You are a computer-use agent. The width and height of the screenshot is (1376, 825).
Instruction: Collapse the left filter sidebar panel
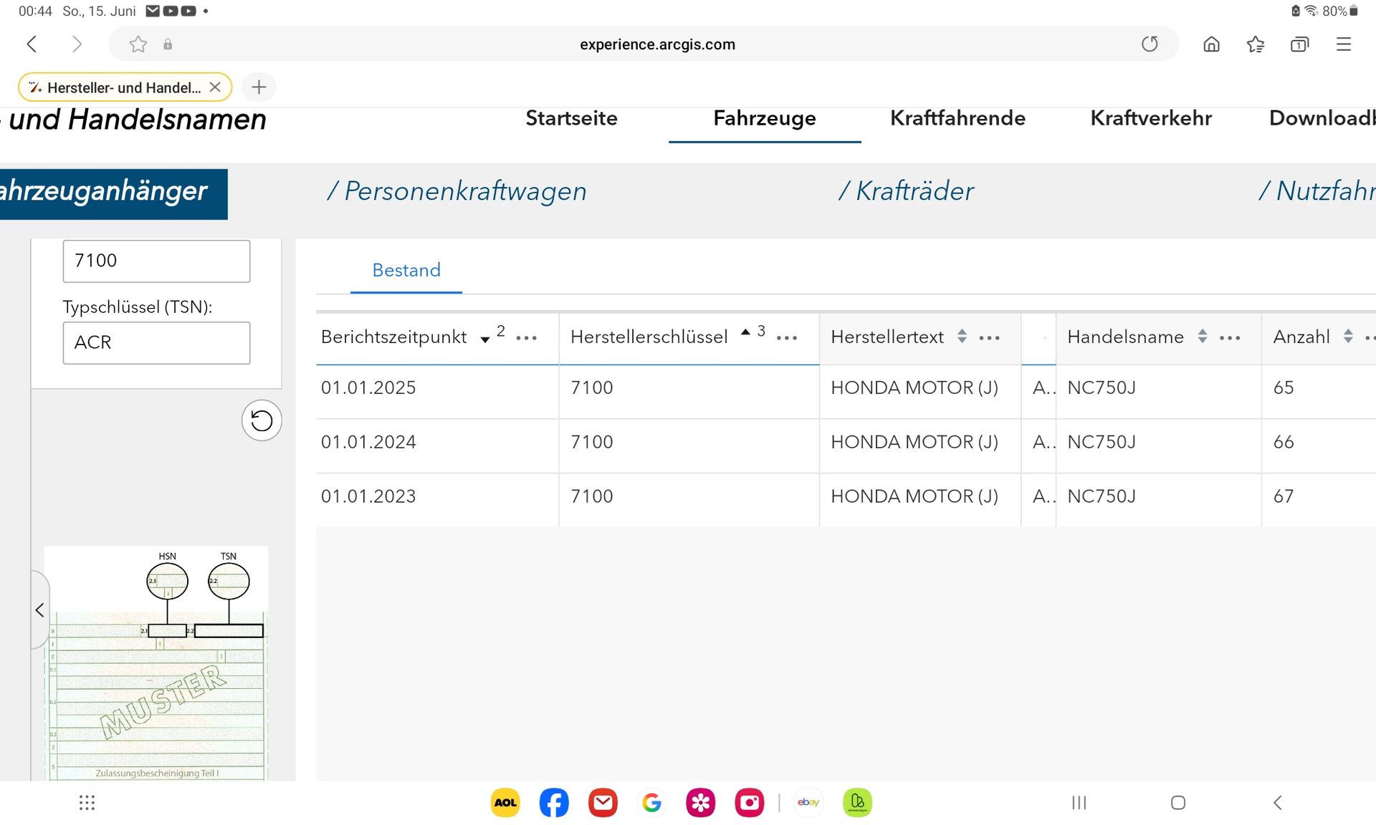39,610
